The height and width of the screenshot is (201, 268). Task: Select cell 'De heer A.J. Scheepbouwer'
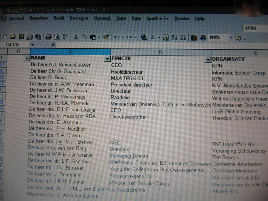tap(70, 65)
